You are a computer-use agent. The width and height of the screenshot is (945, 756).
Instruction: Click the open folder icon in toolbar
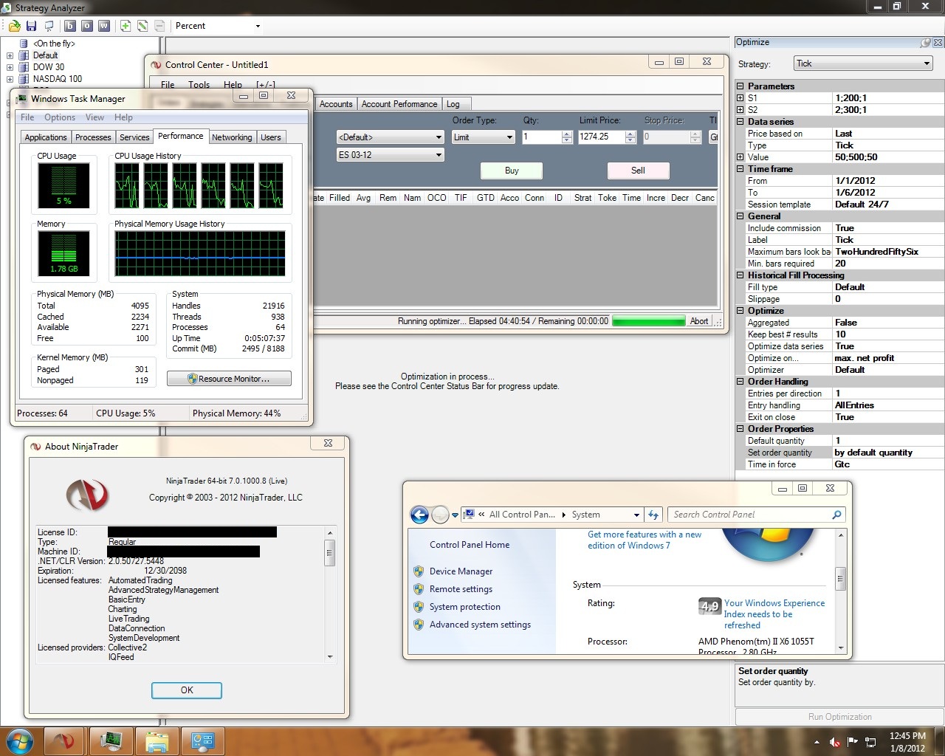[x=14, y=26]
